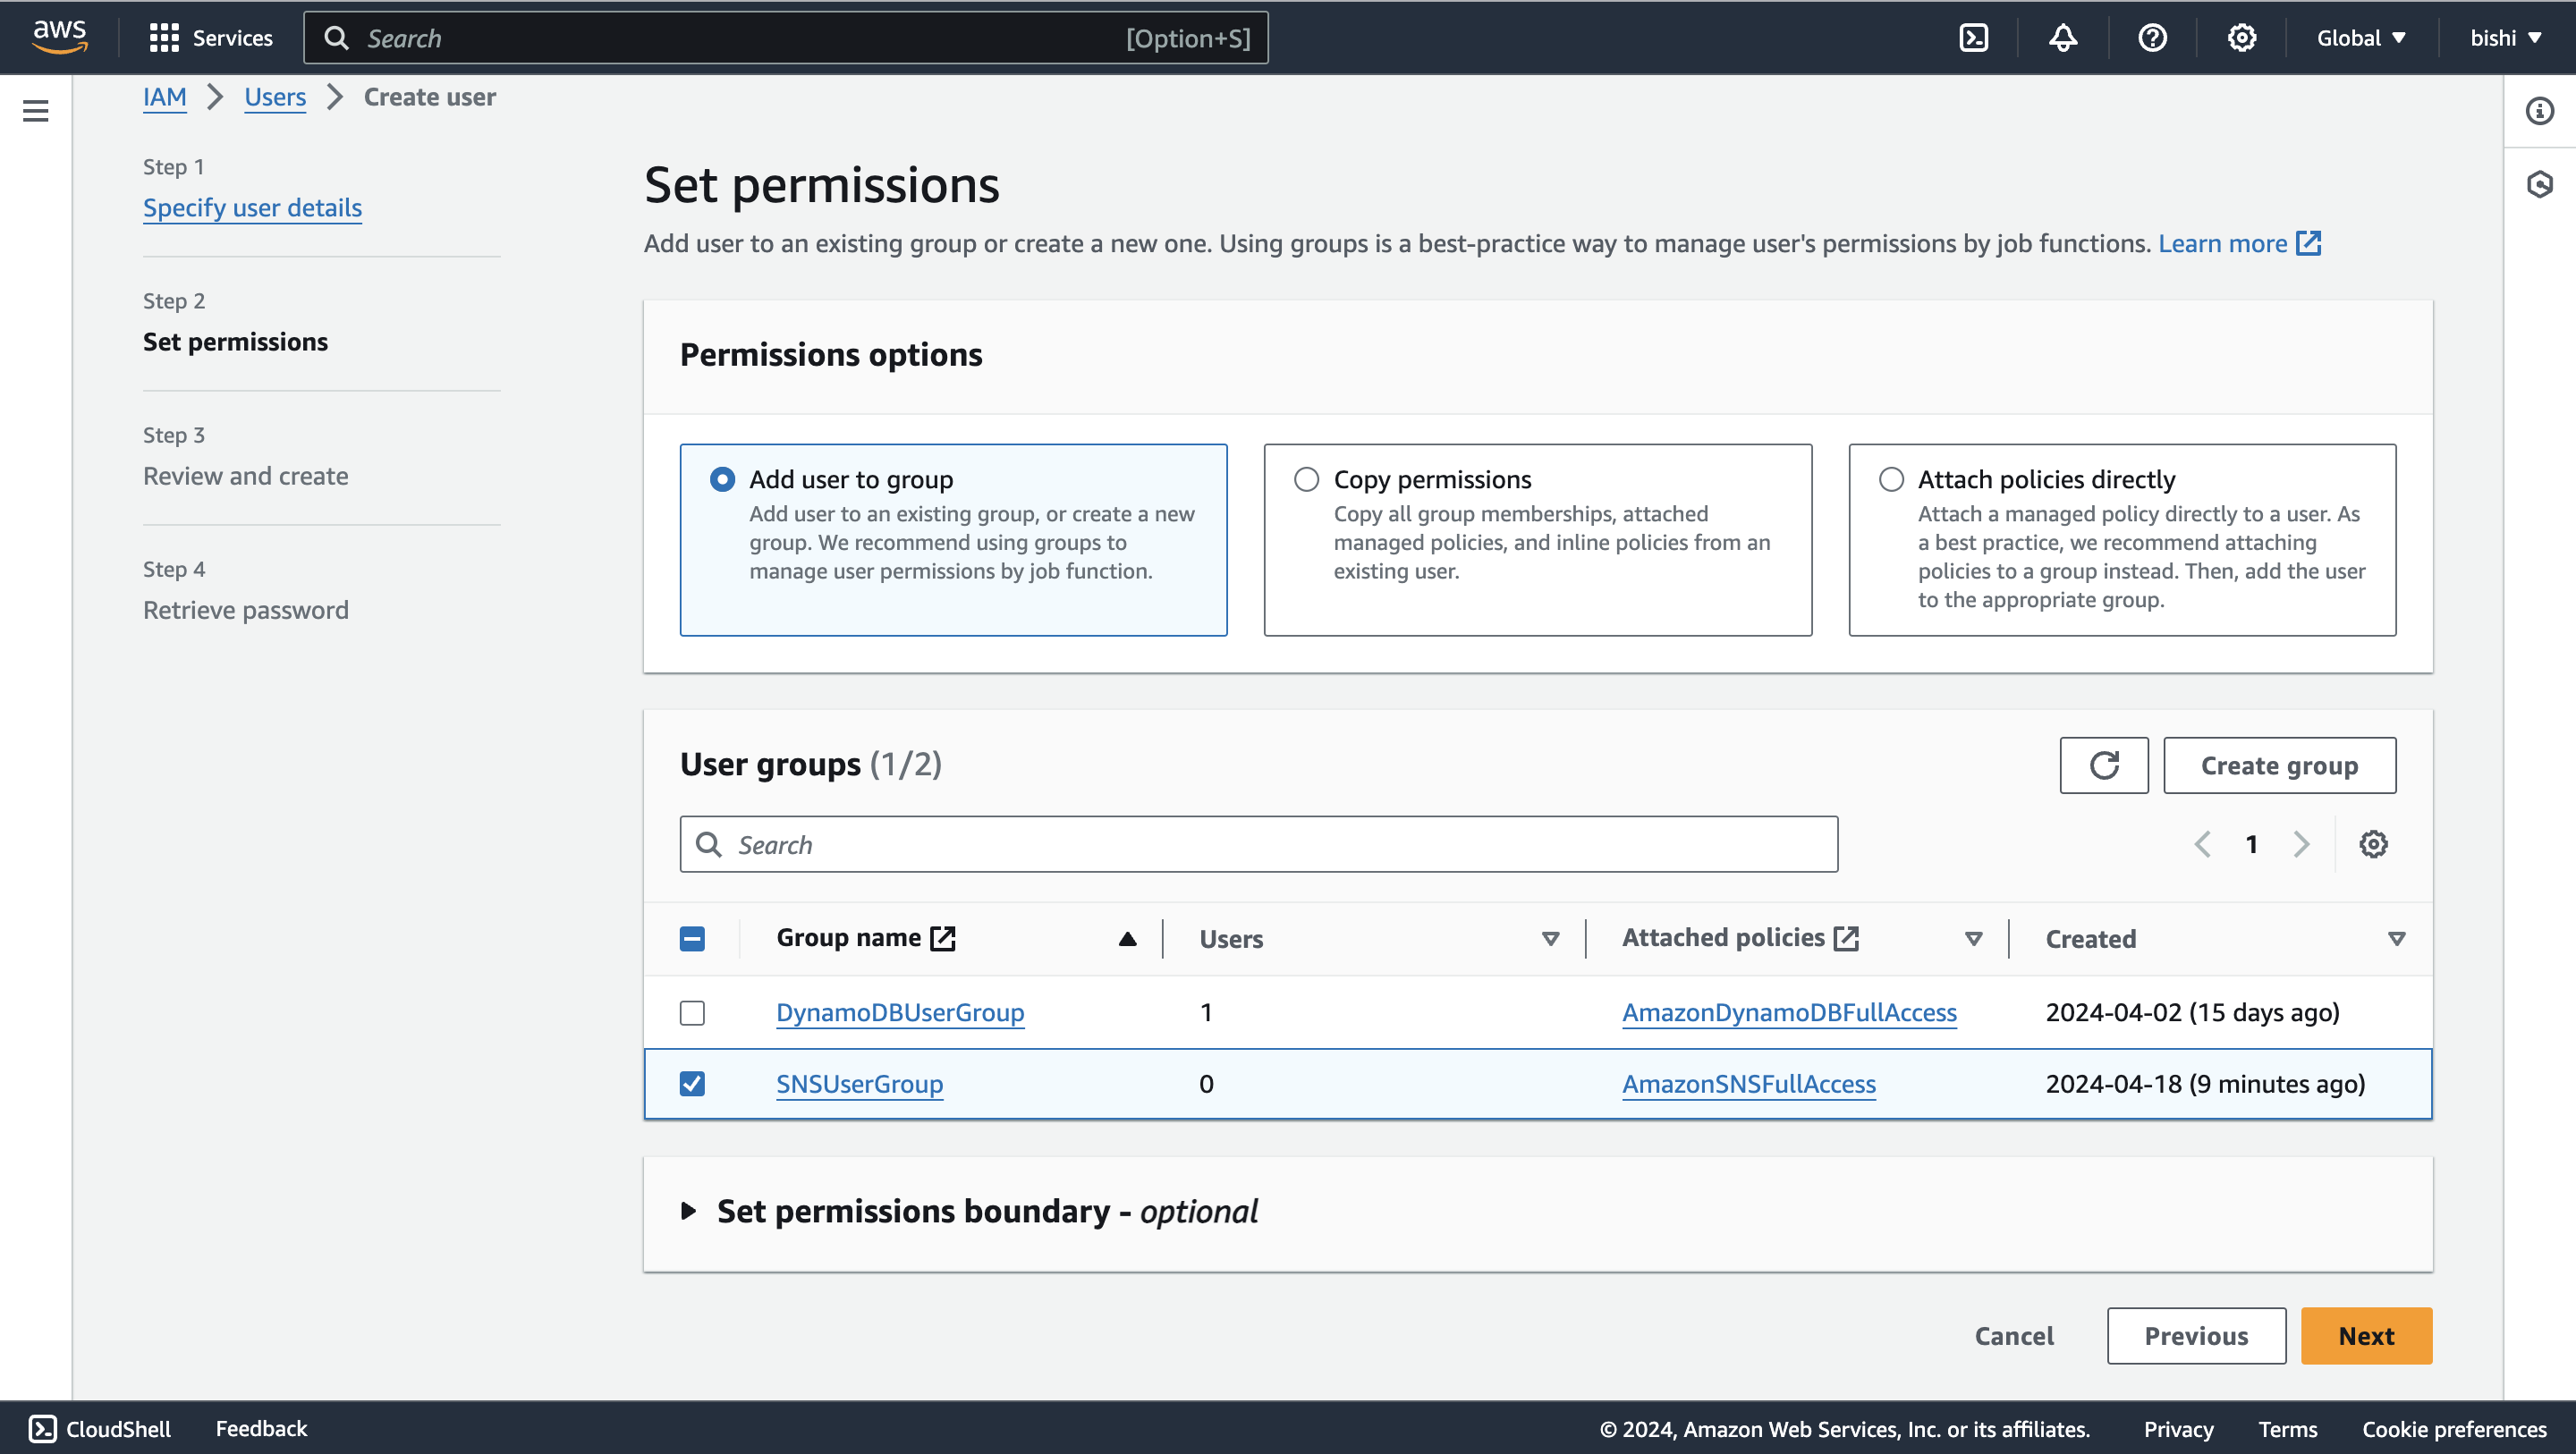Select the Add user to group radio button

[720, 479]
